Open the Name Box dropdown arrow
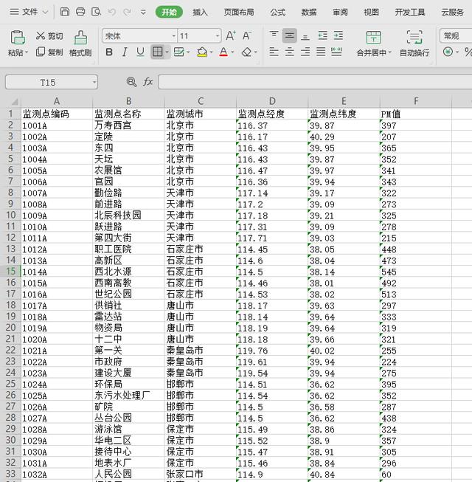Image resolution: width=472 pixels, height=482 pixels. (94, 82)
